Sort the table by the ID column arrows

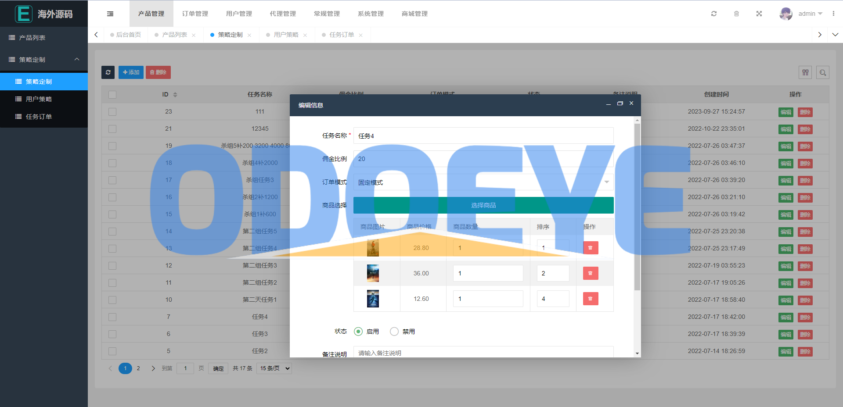point(175,95)
